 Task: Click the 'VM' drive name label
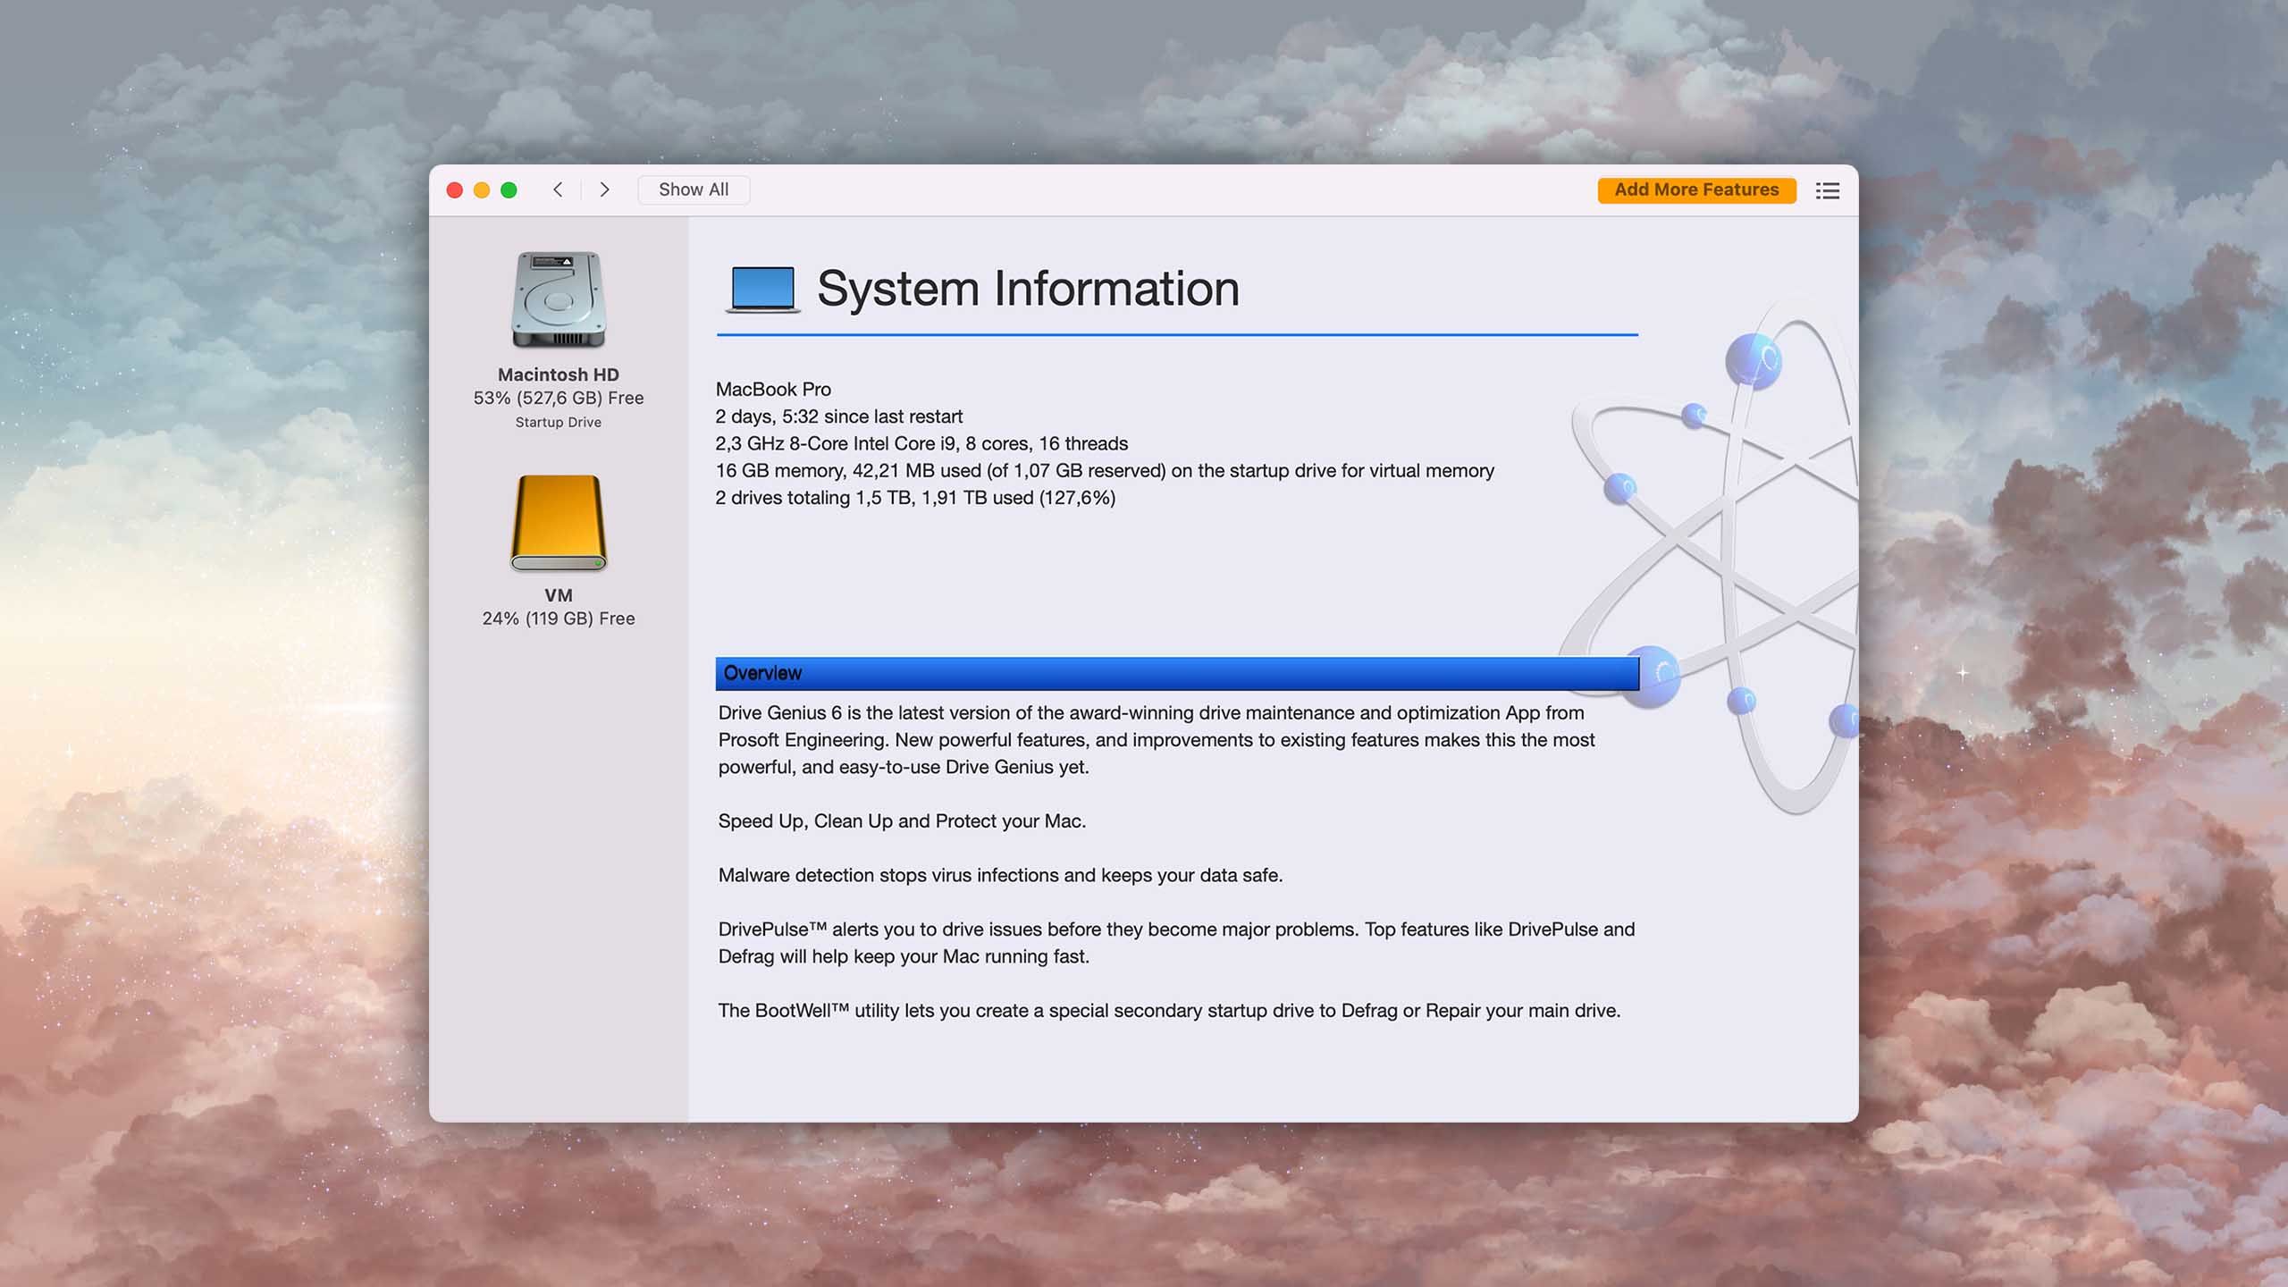[x=559, y=595]
